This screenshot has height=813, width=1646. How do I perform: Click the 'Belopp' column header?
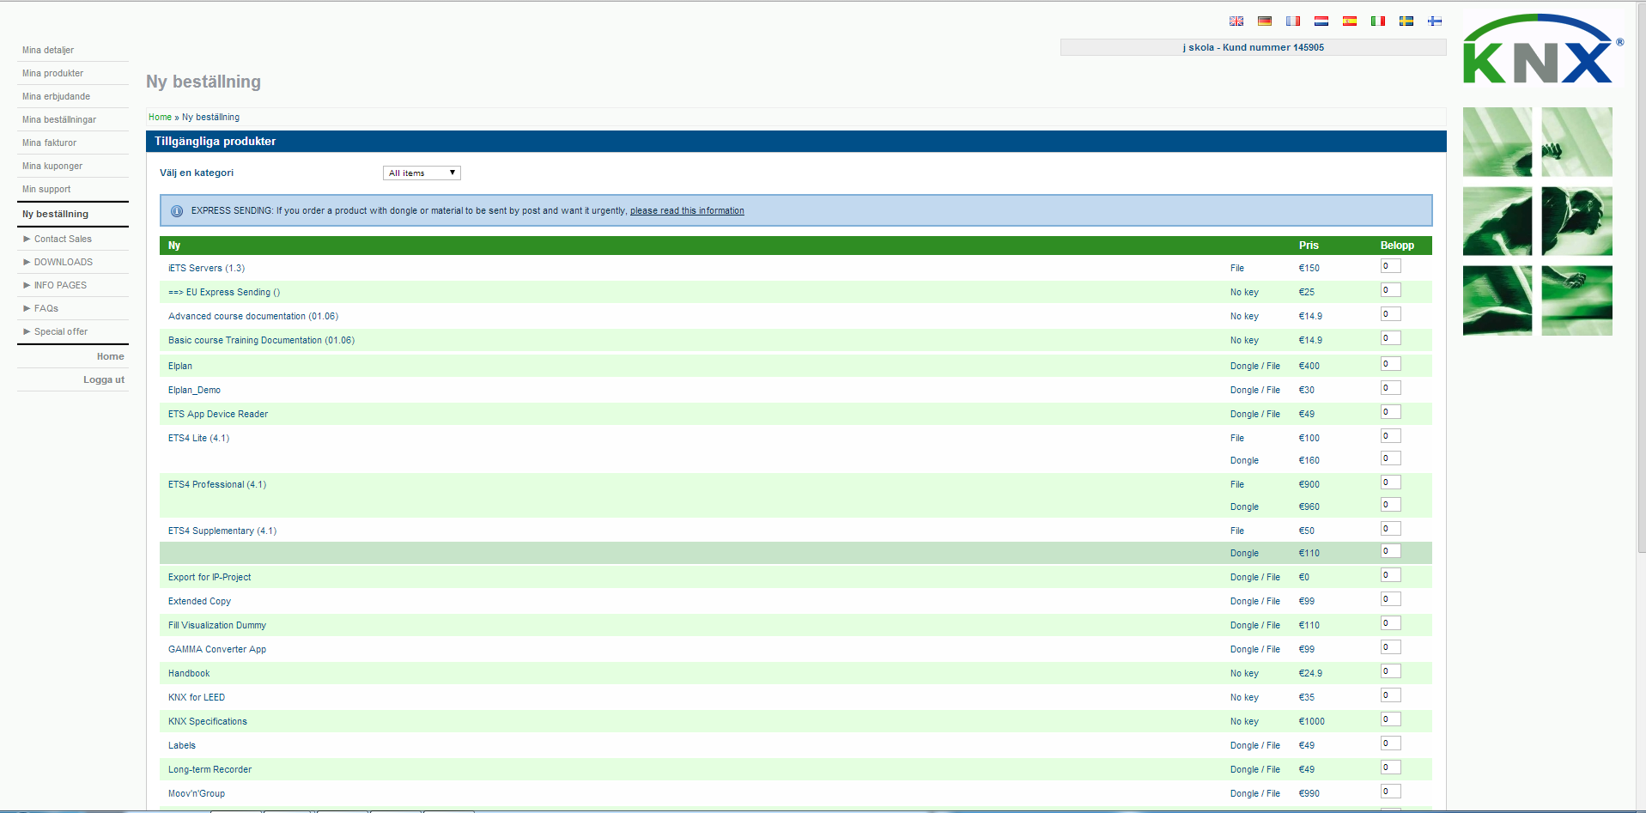point(1397,246)
